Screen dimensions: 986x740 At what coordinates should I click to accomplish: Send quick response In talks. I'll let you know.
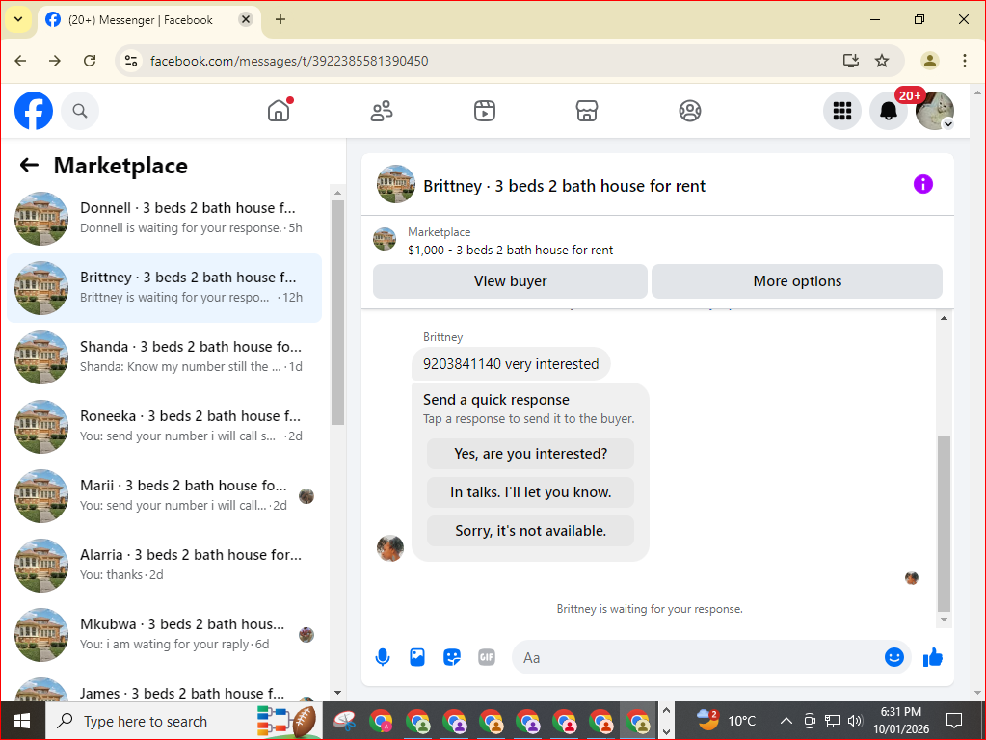point(530,492)
